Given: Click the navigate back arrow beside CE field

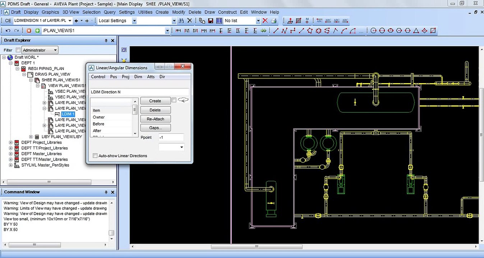Looking at the screenshot, I should 76,21.
